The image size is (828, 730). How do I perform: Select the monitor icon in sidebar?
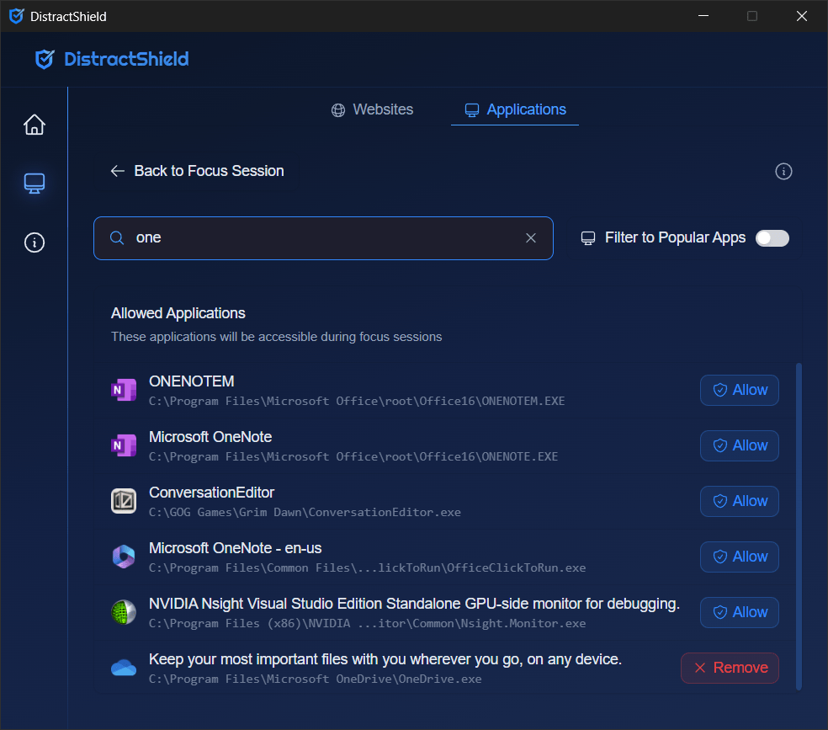(34, 184)
